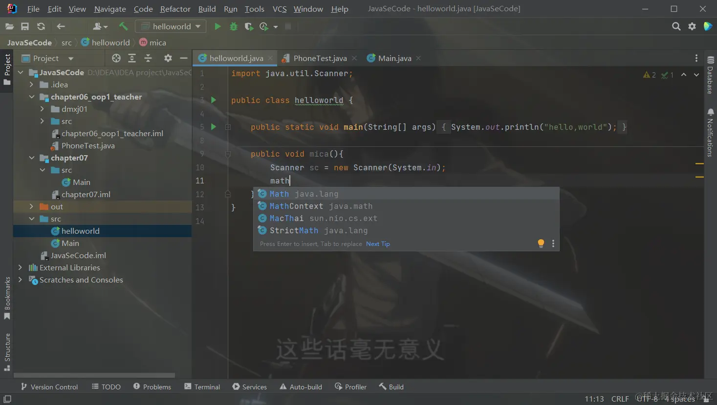Click the Open folder toolbar icon
This screenshot has width=717, height=405.
(9, 26)
